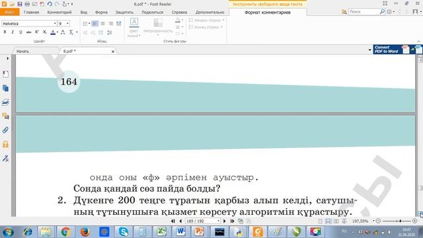423x238 pixels.
Task: Open file icon in quick access toolbar
Action: [x=12, y=4]
